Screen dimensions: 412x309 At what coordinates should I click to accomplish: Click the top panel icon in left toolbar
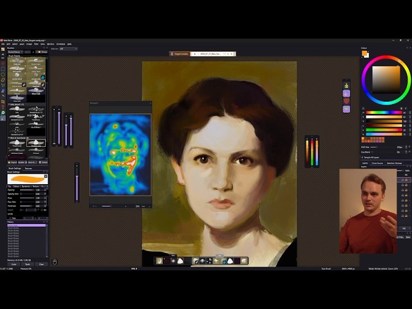click(3, 50)
